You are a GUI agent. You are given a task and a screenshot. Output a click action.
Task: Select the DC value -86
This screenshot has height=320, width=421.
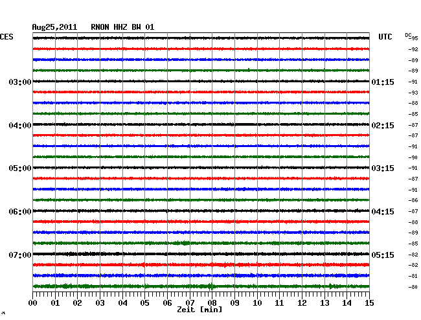tap(413, 200)
